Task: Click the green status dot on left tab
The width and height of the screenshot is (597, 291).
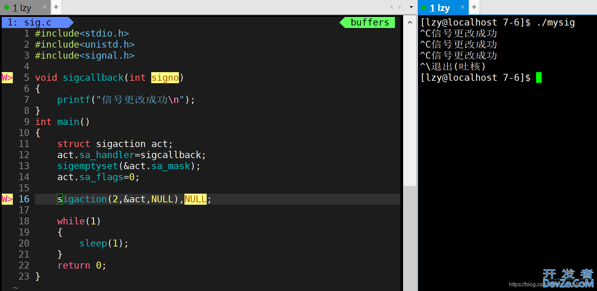Action: [7, 7]
